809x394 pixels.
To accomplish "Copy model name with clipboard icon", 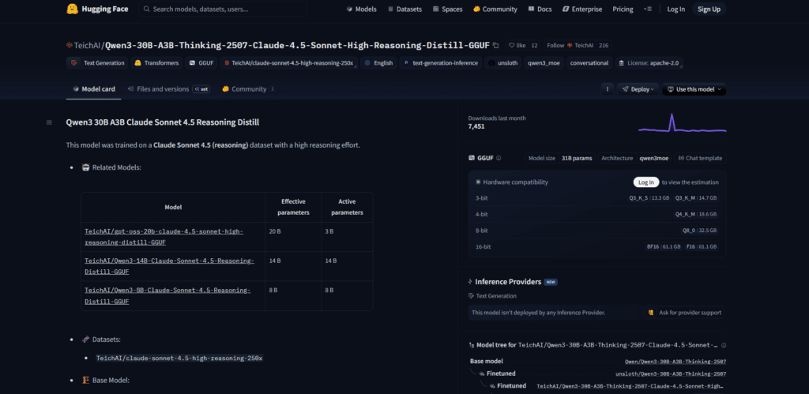I will (496, 45).
